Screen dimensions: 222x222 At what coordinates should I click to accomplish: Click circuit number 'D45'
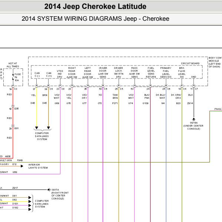click(x=44, y=103)
